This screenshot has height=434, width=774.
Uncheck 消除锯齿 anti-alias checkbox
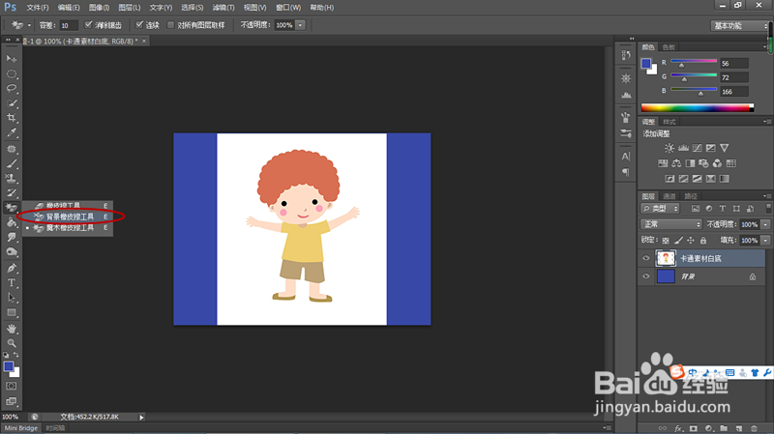(88, 25)
